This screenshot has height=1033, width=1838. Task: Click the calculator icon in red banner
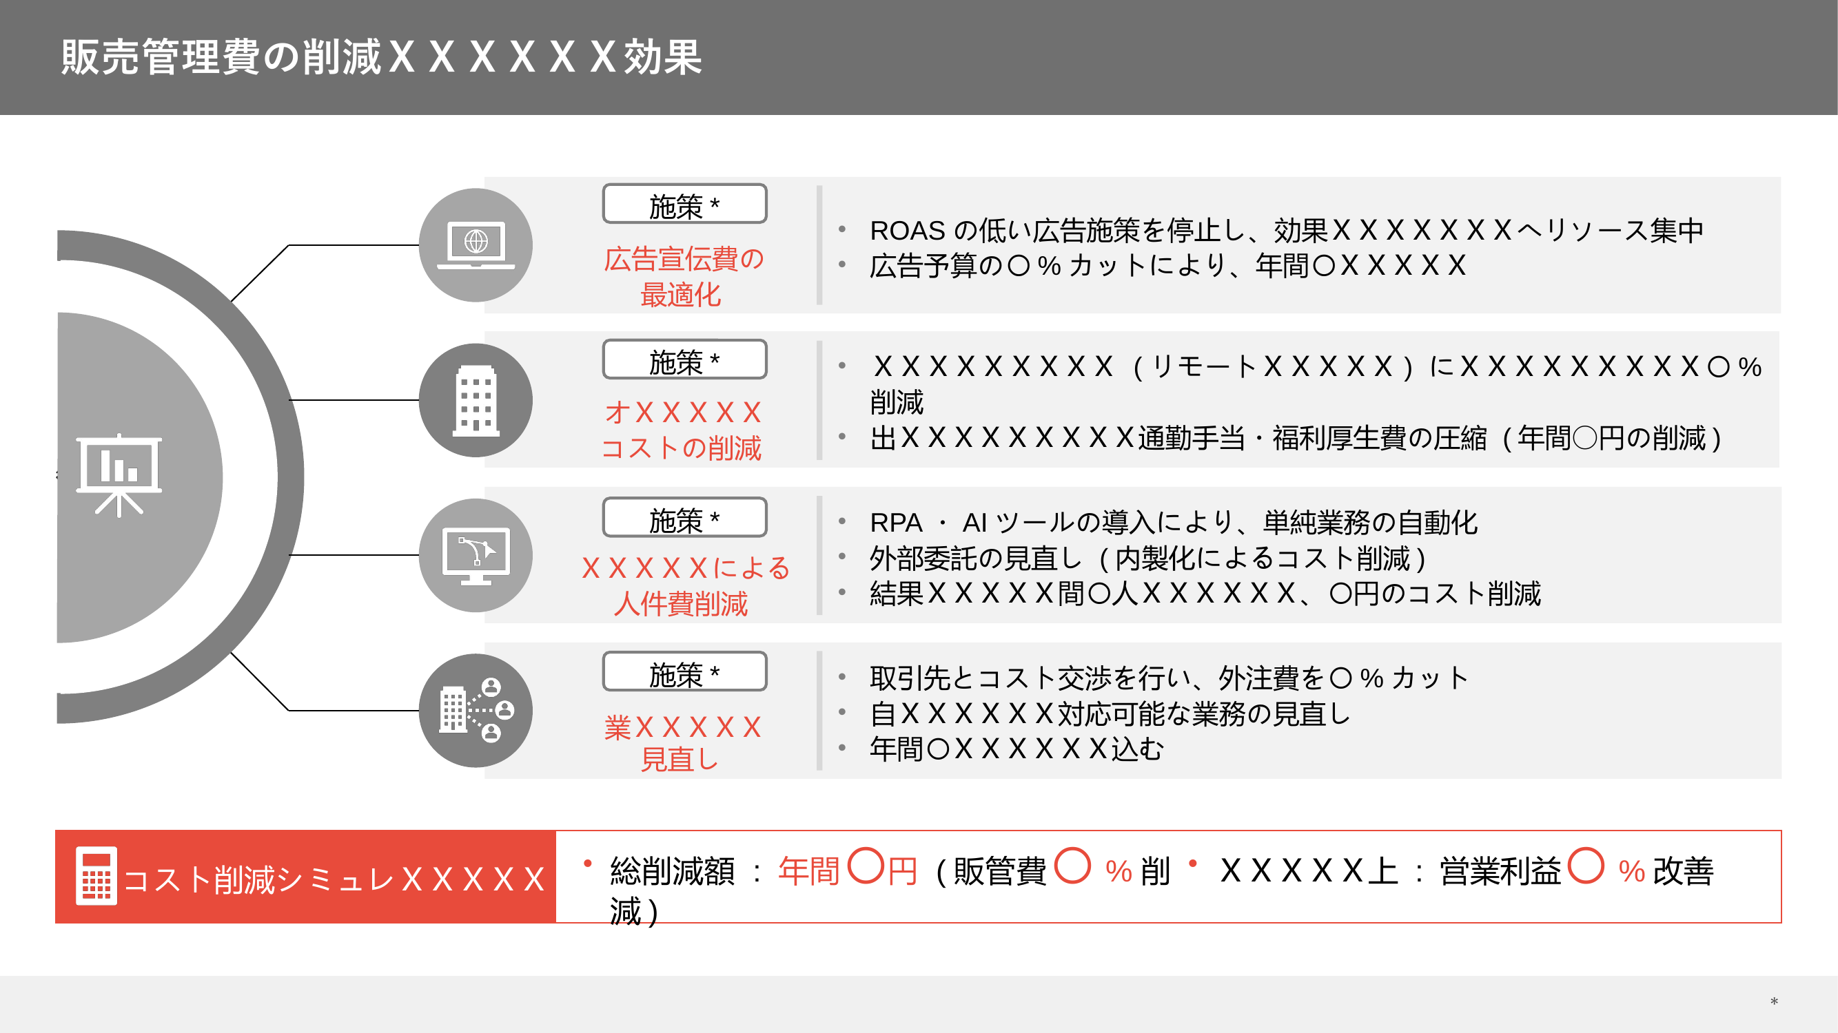coord(96,875)
